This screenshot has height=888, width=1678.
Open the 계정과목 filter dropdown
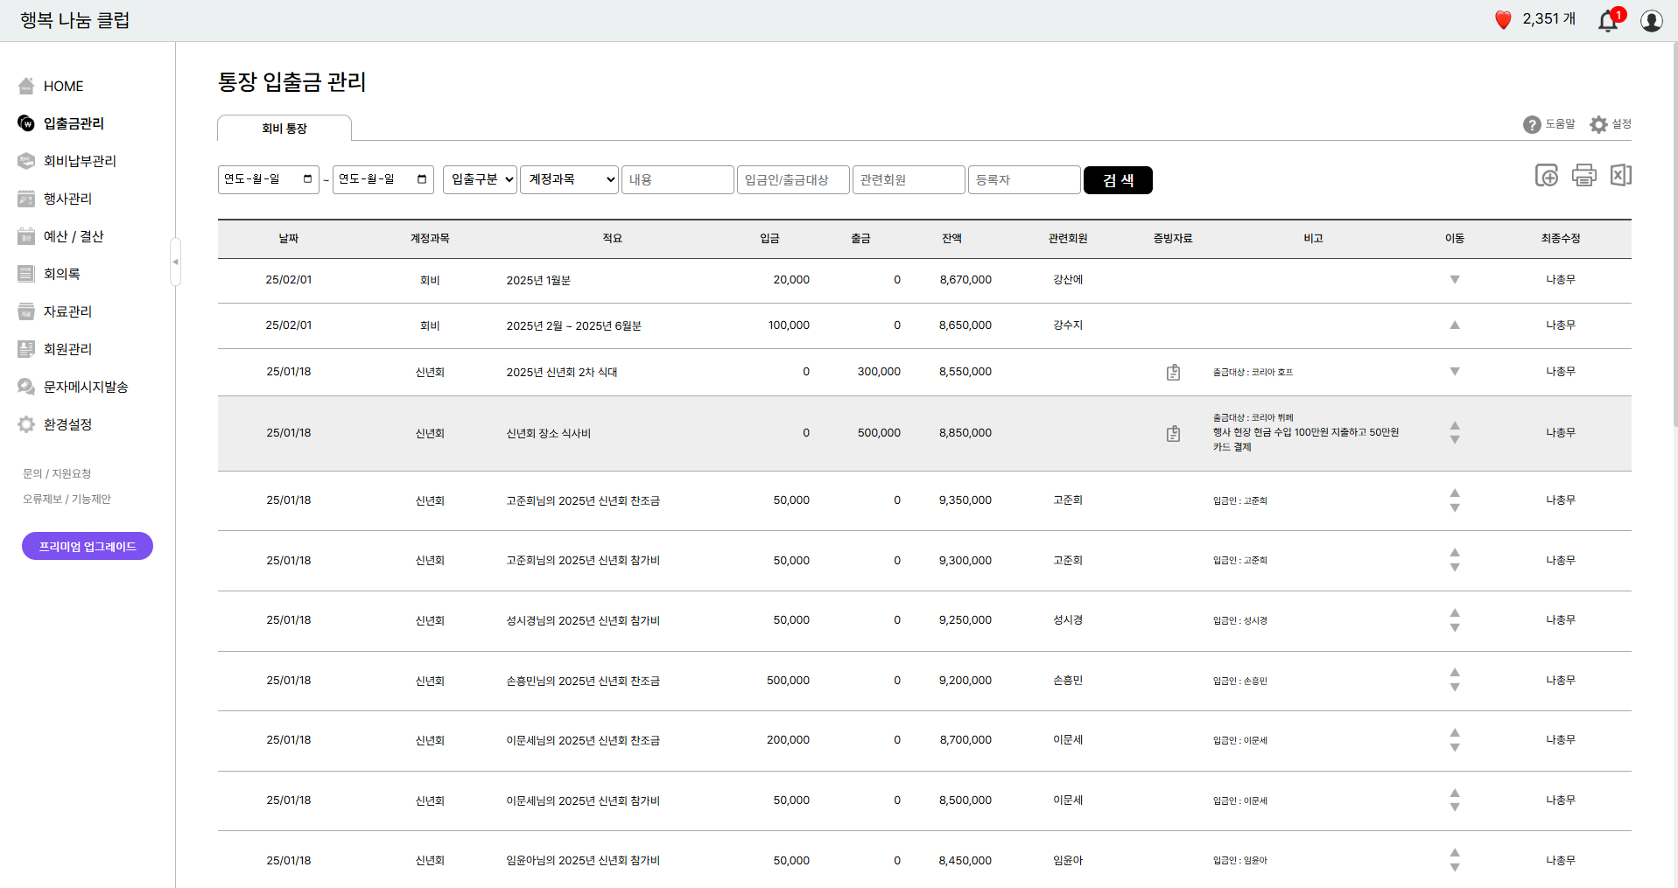[x=569, y=179]
